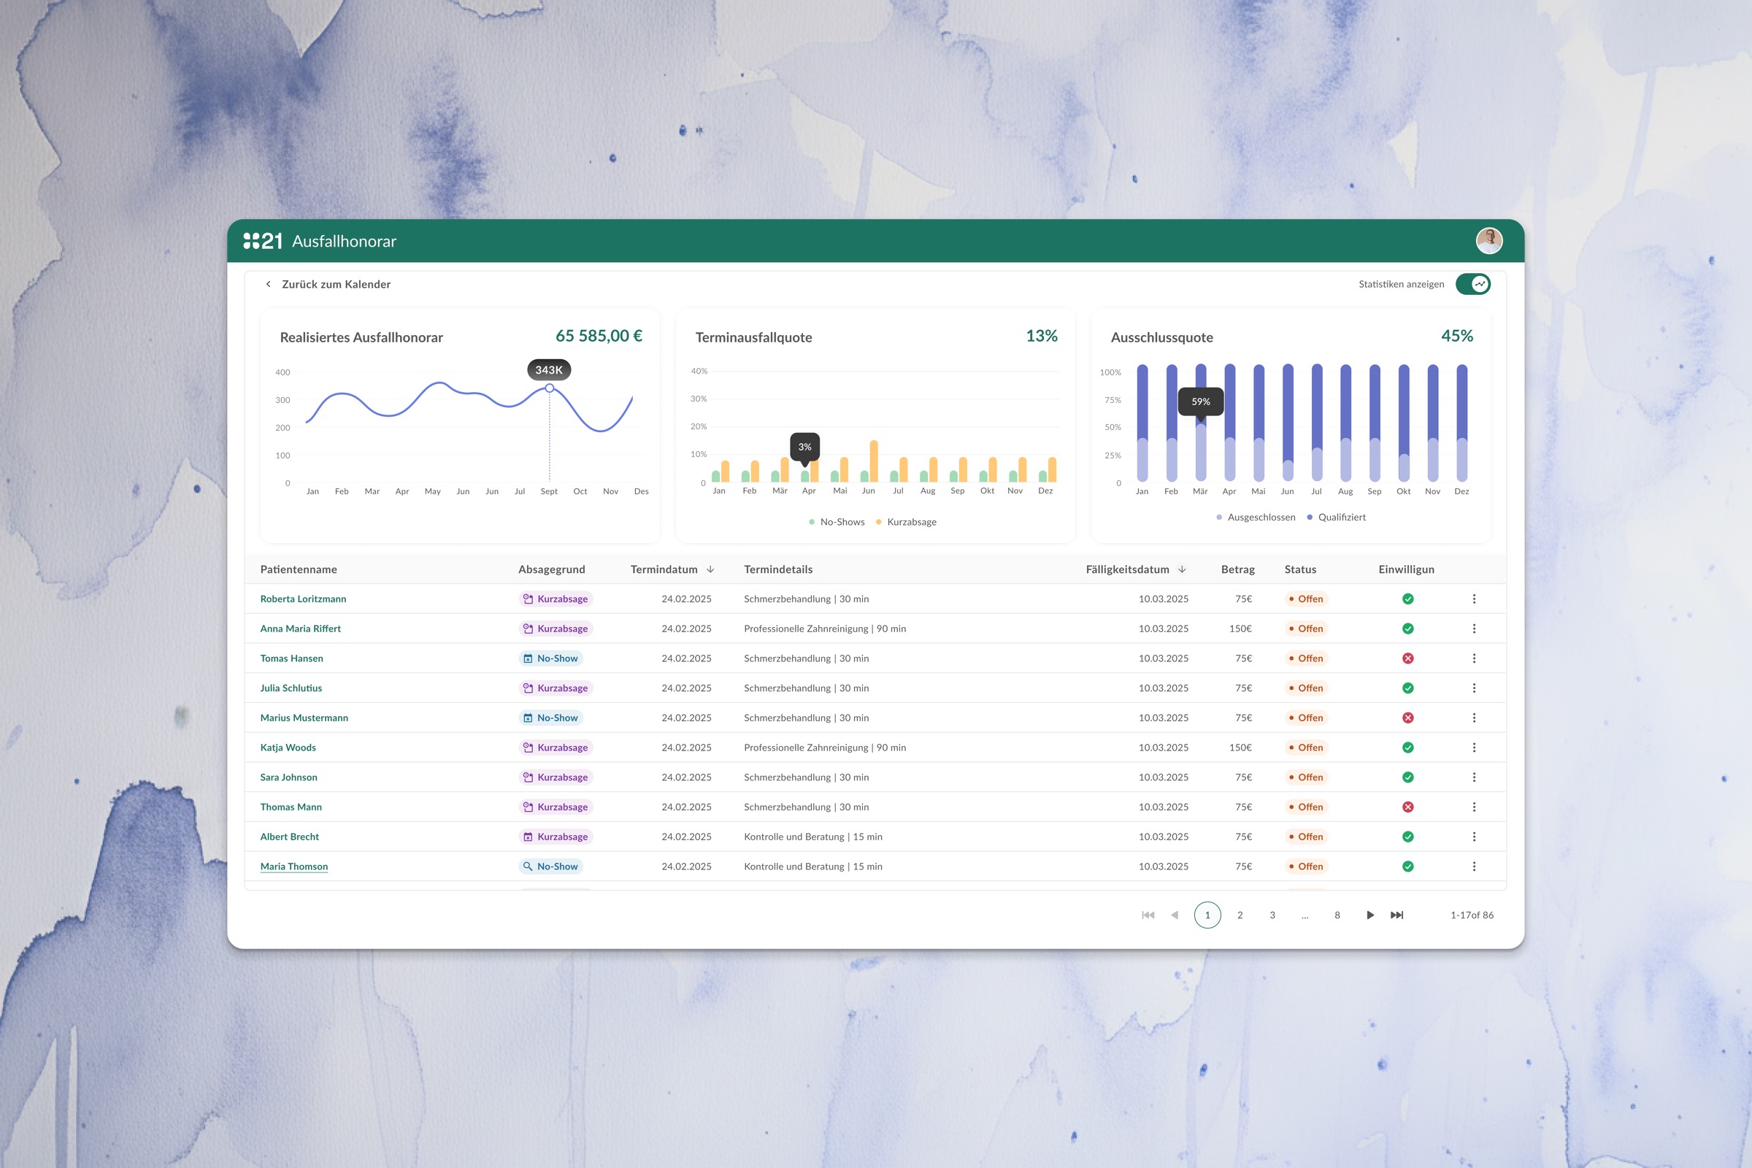Viewport: 1752px width, 1168px height.
Task: Open row menu for Julia Schlutius
Action: click(1473, 688)
